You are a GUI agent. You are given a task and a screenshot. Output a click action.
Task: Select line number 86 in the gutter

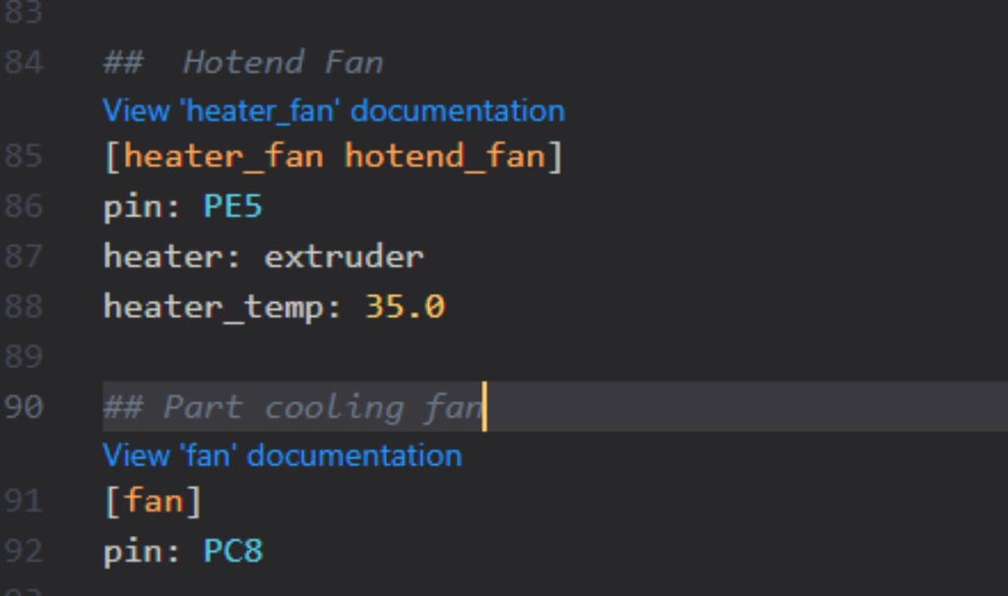pyautogui.click(x=24, y=207)
